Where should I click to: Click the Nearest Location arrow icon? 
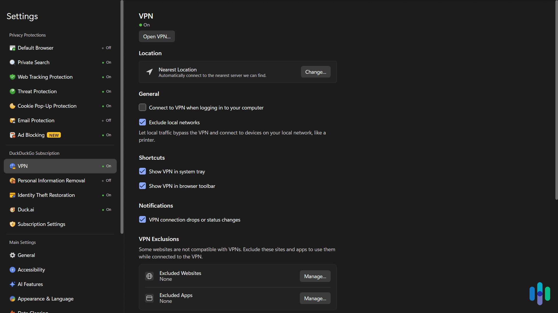tap(149, 72)
